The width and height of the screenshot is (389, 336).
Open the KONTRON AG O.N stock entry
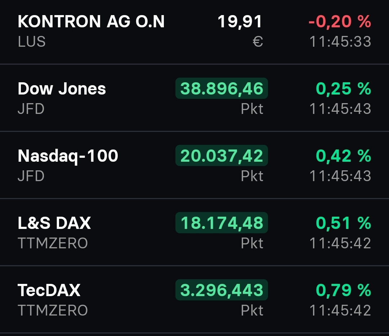click(91, 22)
